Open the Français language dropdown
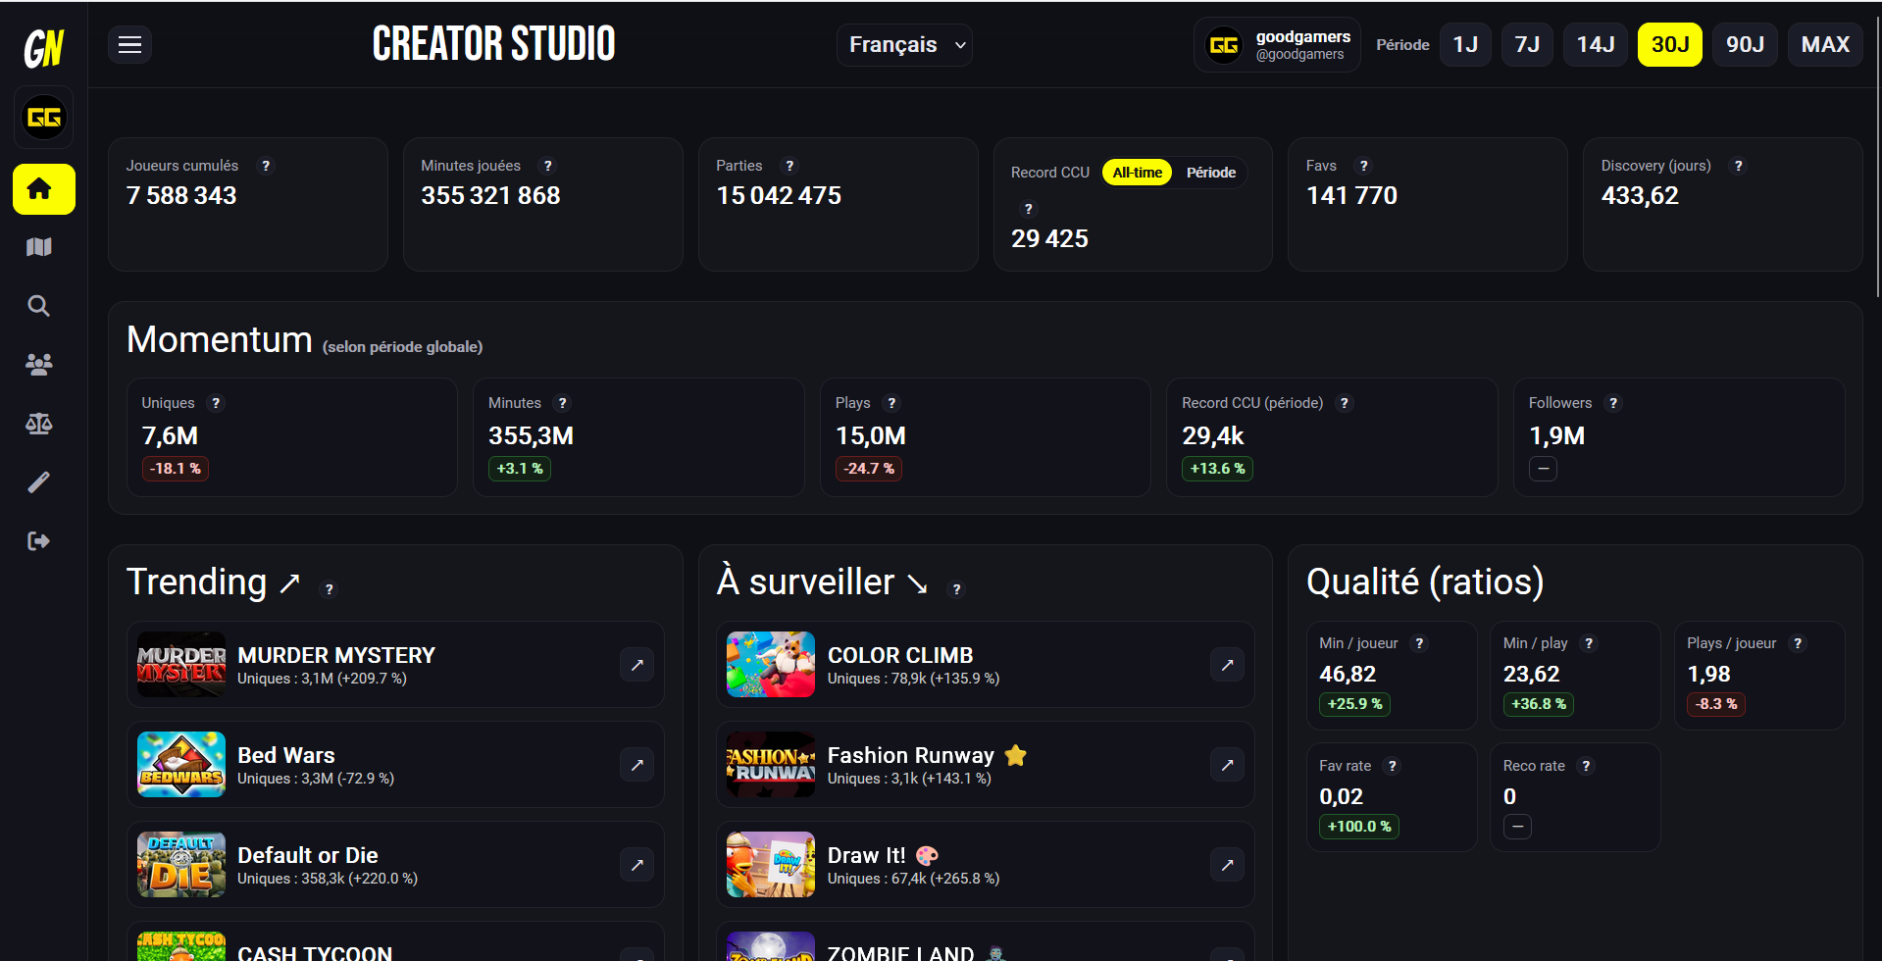Screen dimensions: 1882x961 pyautogui.click(x=904, y=45)
